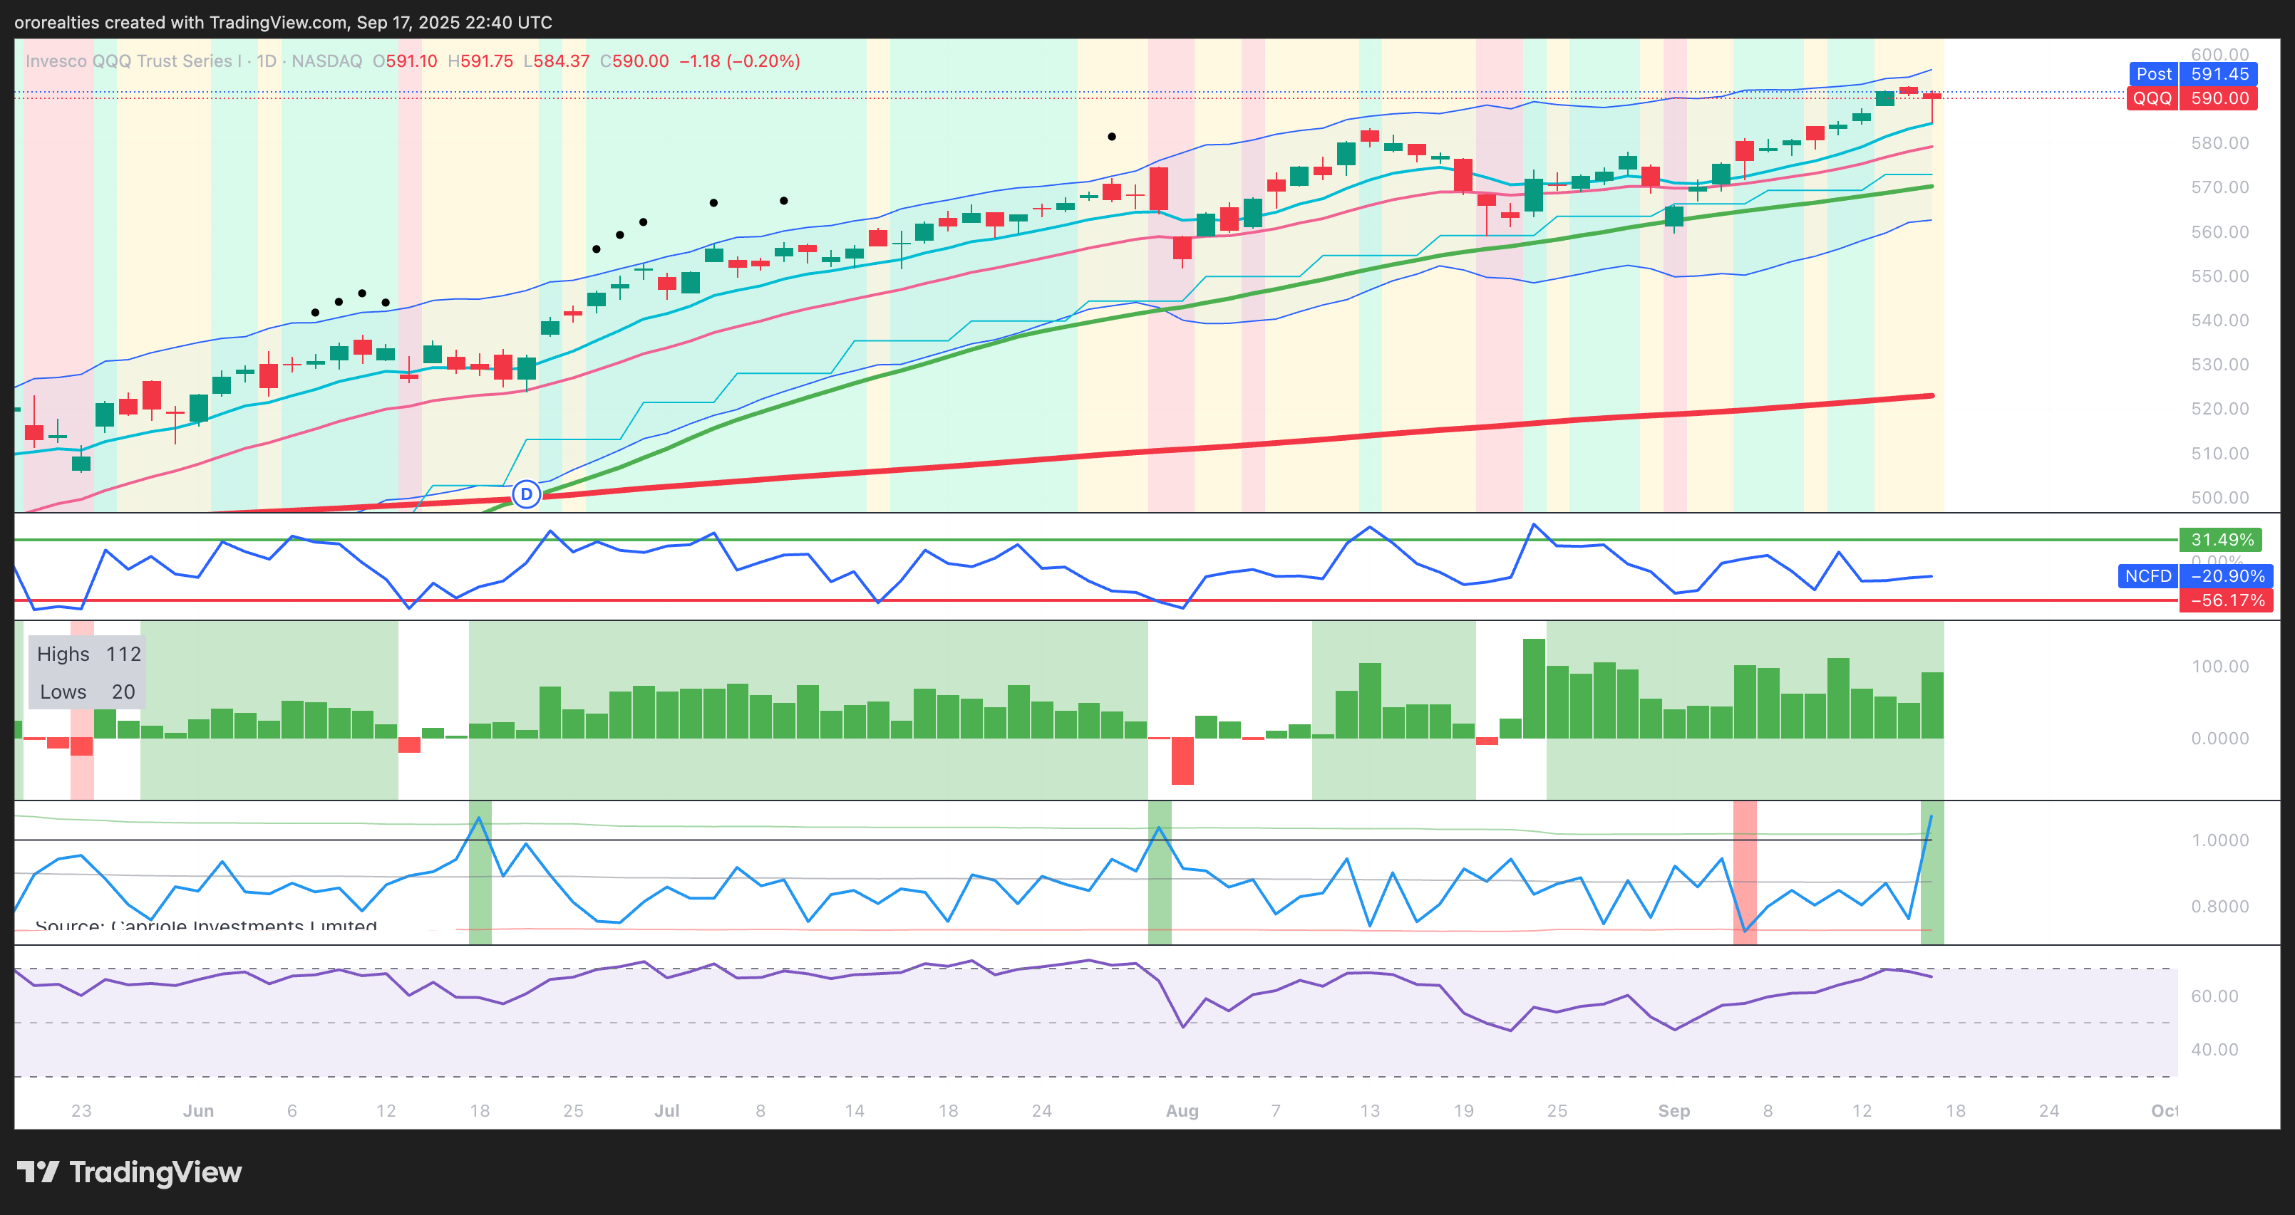
Task: Click the blue Post price label
Action: point(2153,75)
